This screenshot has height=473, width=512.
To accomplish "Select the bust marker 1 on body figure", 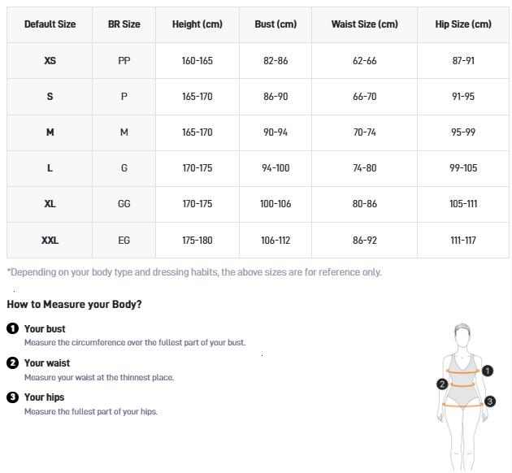I will [x=488, y=371].
